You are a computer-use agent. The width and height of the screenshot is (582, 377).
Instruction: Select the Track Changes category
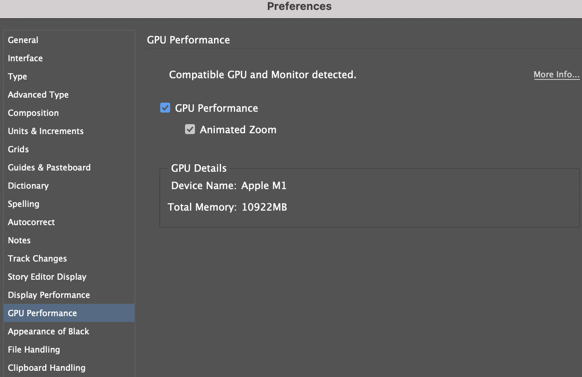point(37,258)
